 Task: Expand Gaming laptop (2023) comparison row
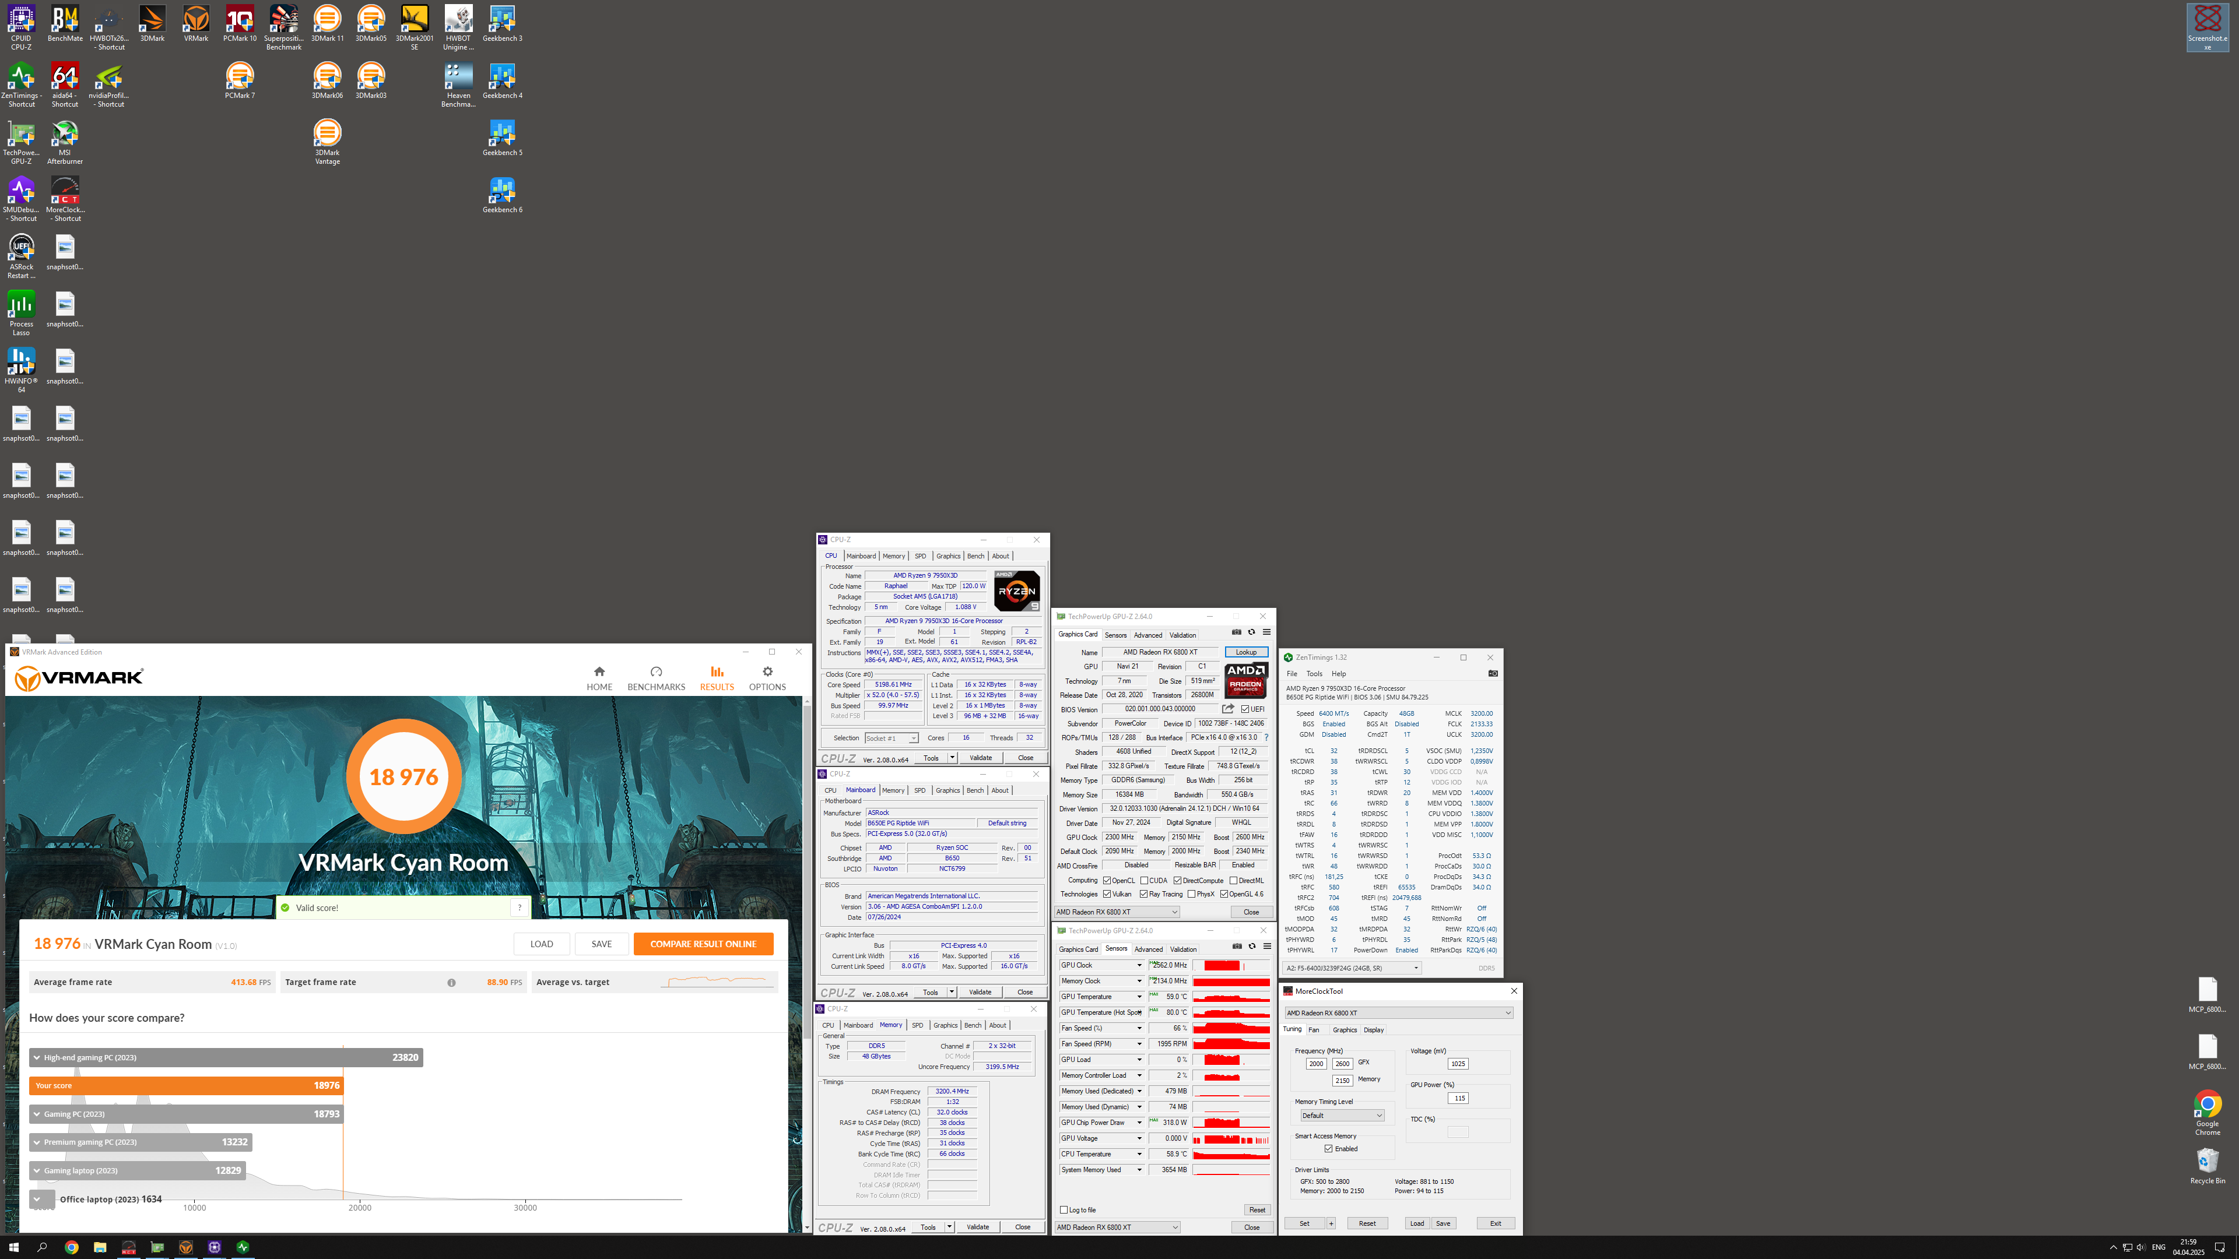138,1170
